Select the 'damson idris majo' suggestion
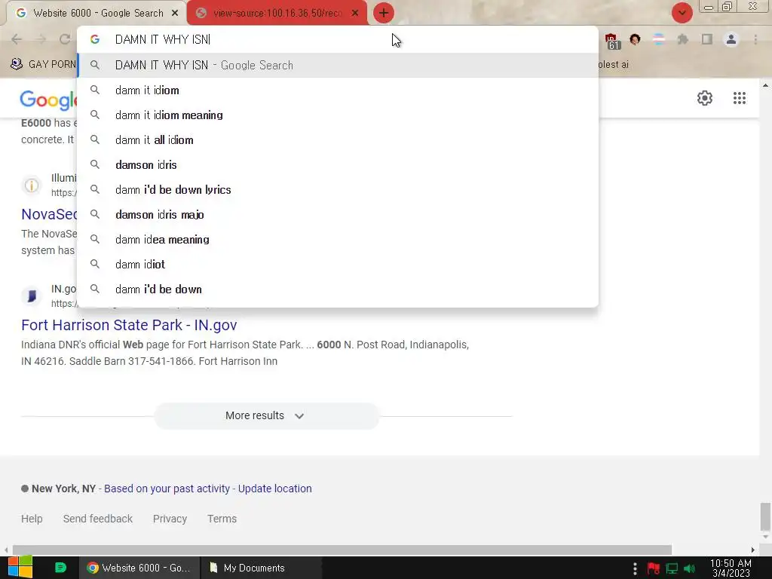This screenshot has width=772, height=579. coord(339,215)
